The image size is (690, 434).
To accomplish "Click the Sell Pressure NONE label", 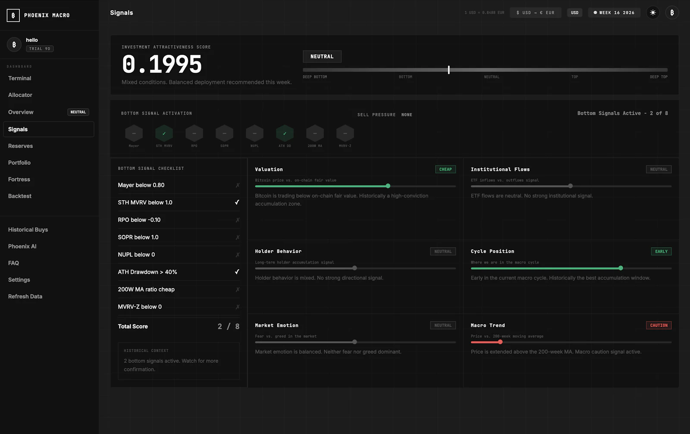I will (x=385, y=115).
